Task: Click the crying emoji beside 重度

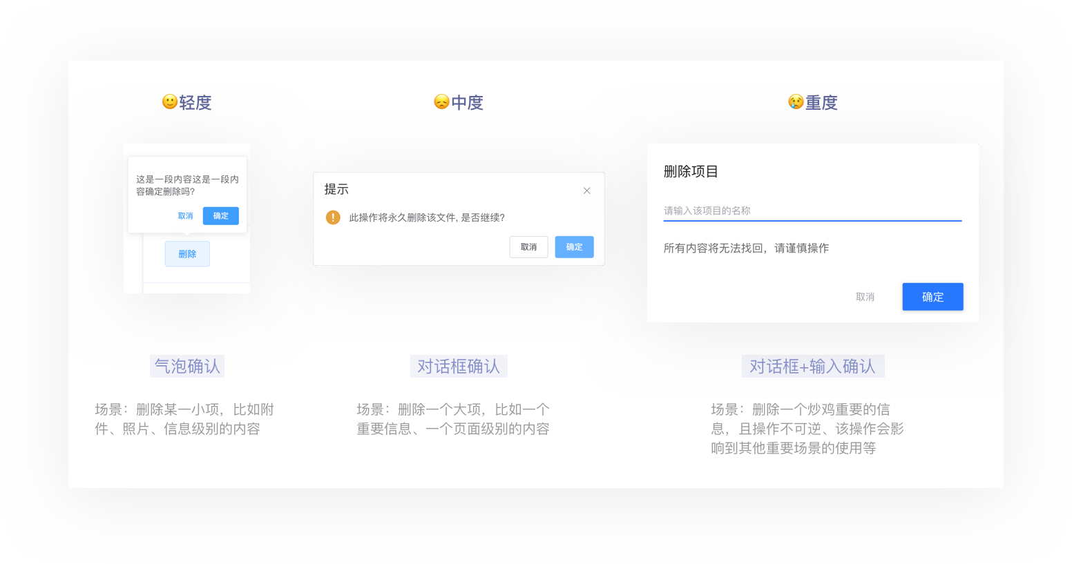Action: [x=796, y=102]
